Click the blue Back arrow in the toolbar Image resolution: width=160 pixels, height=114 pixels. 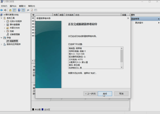click(1, 10)
